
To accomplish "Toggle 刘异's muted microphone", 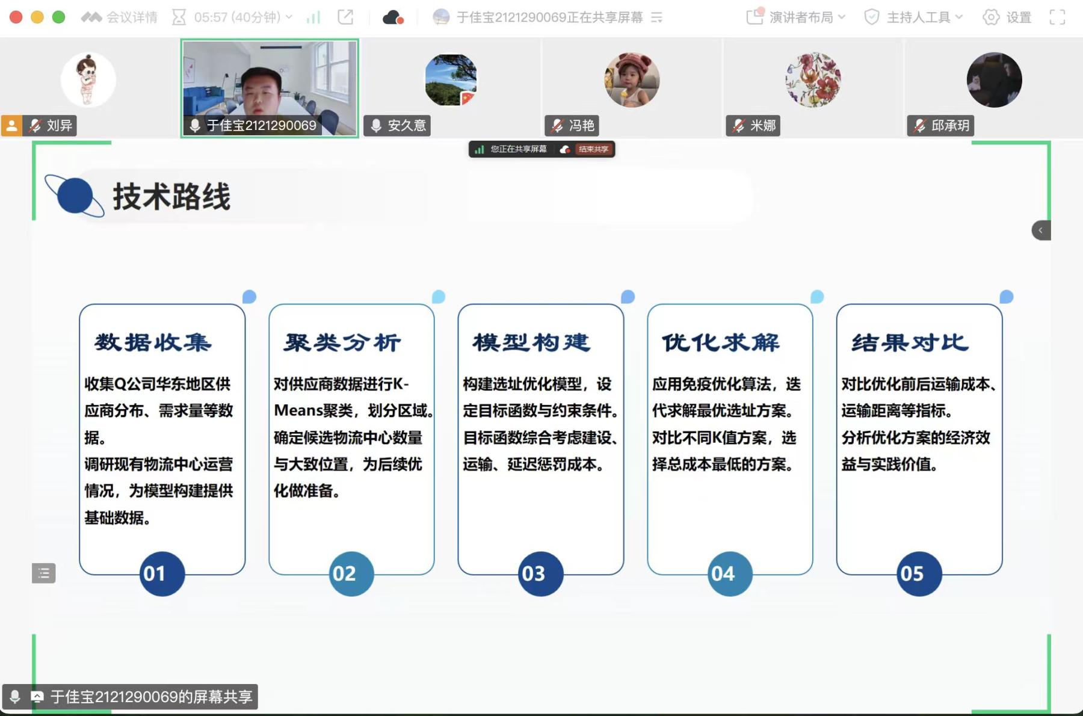I will tap(35, 126).
